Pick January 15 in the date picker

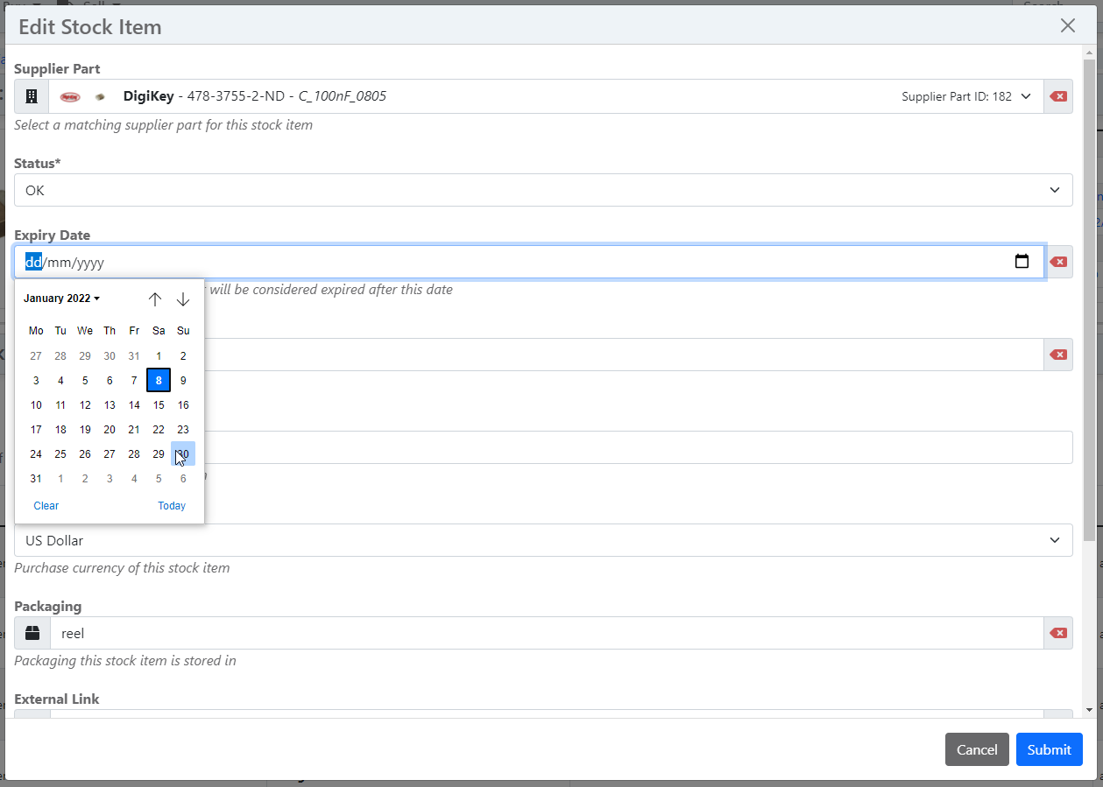click(x=159, y=405)
